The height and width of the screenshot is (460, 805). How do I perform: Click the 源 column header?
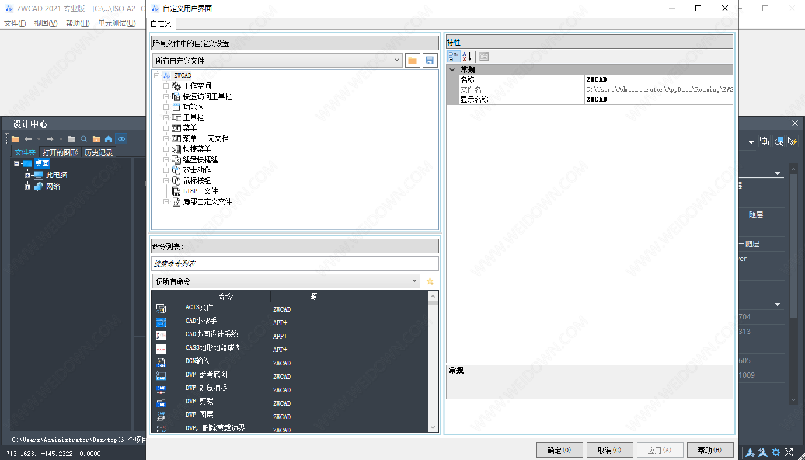313,297
